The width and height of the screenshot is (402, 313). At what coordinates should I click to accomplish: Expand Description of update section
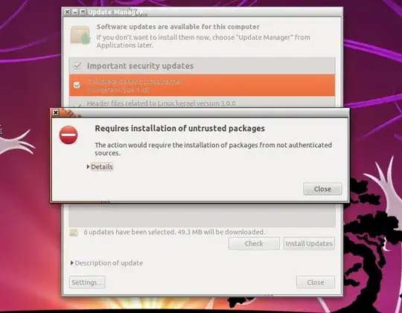(x=72, y=262)
